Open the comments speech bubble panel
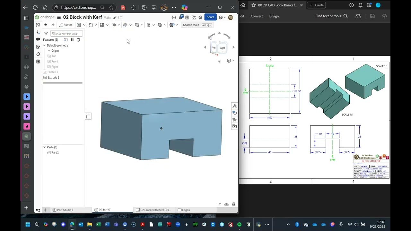The width and height of the screenshot is (411, 231). click(x=38, y=39)
